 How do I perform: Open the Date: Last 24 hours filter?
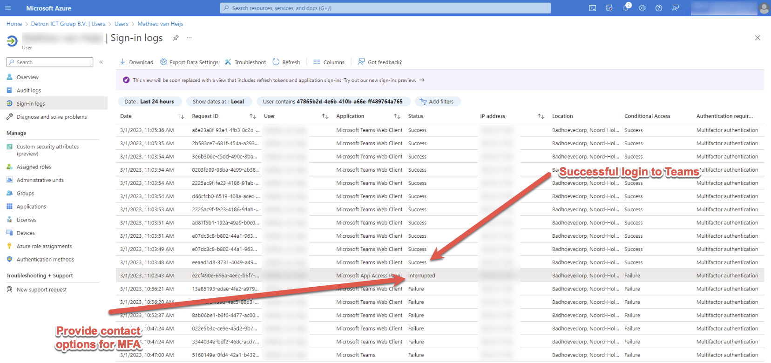pyautogui.click(x=149, y=101)
